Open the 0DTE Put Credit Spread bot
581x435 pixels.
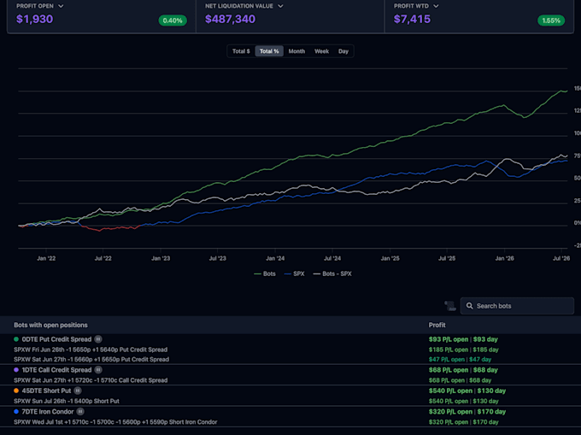[56, 339]
